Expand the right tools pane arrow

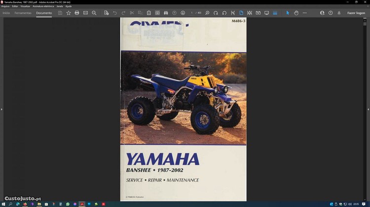click(368, 109)
